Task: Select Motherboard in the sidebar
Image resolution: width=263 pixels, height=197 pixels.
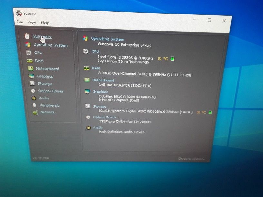Action: (47, 69)
